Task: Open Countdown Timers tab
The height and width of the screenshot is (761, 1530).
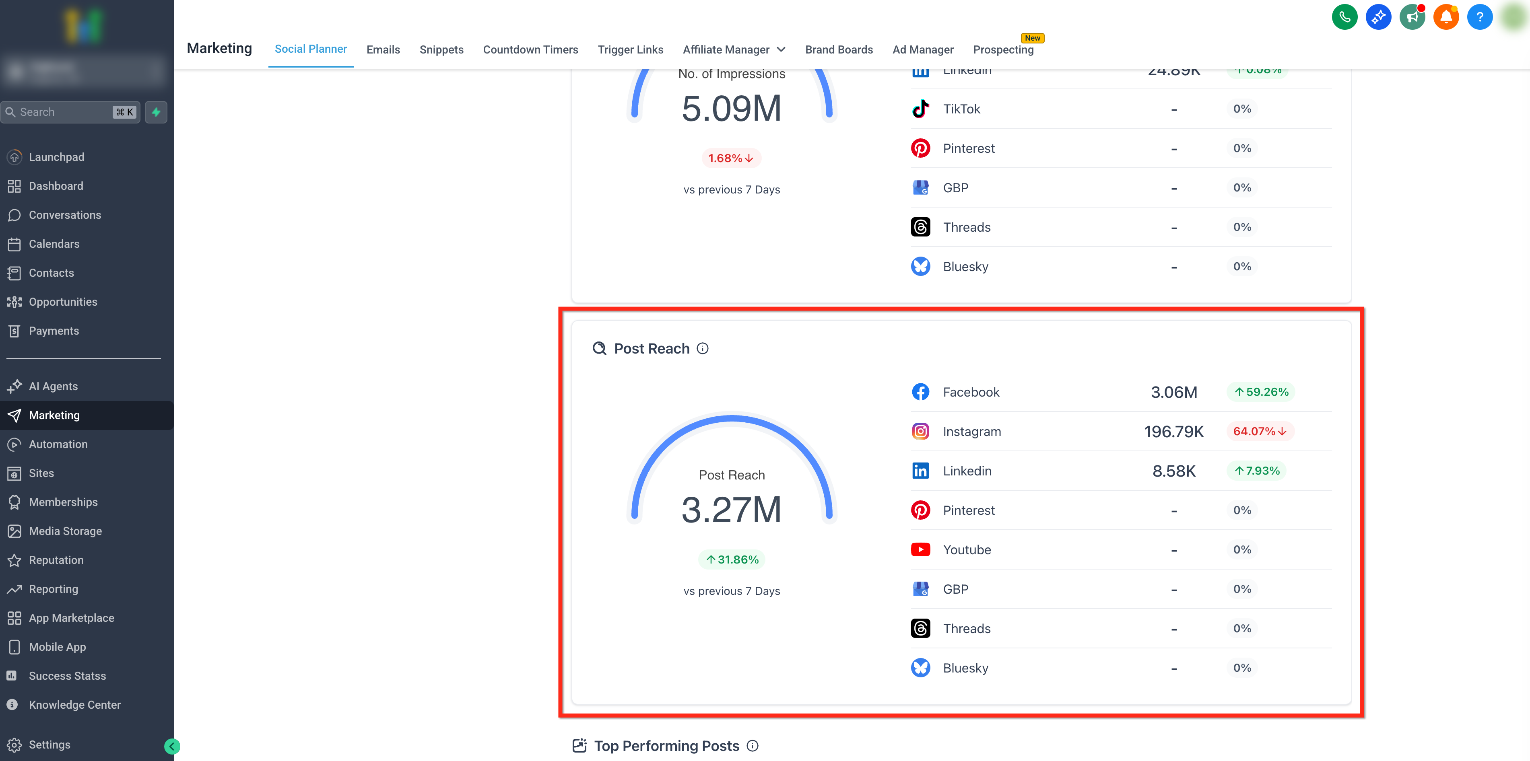Action: click(530, 50)
